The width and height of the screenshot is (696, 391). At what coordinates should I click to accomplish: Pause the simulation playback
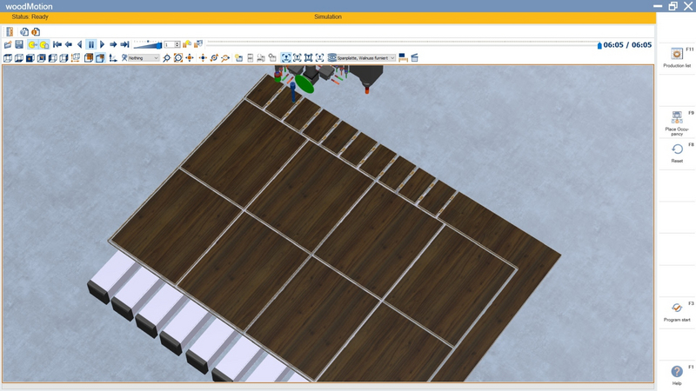pyautogui.click(x=91, y=44)
